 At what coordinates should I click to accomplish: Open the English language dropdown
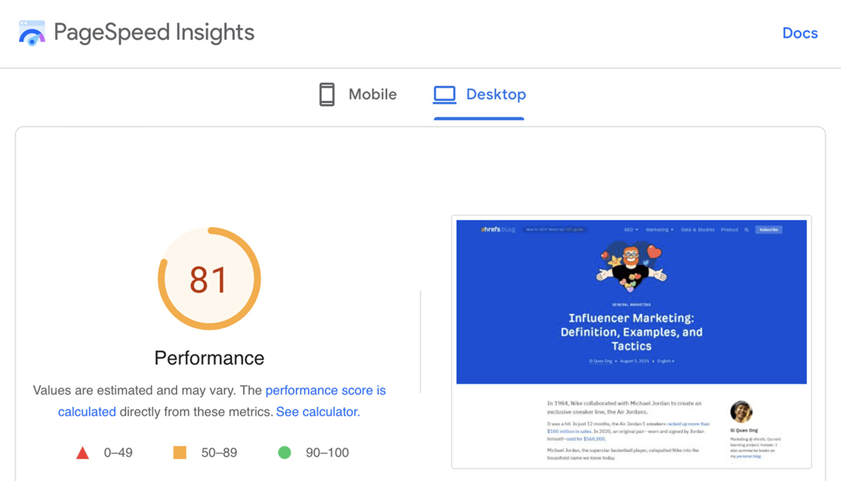(666, 361)
